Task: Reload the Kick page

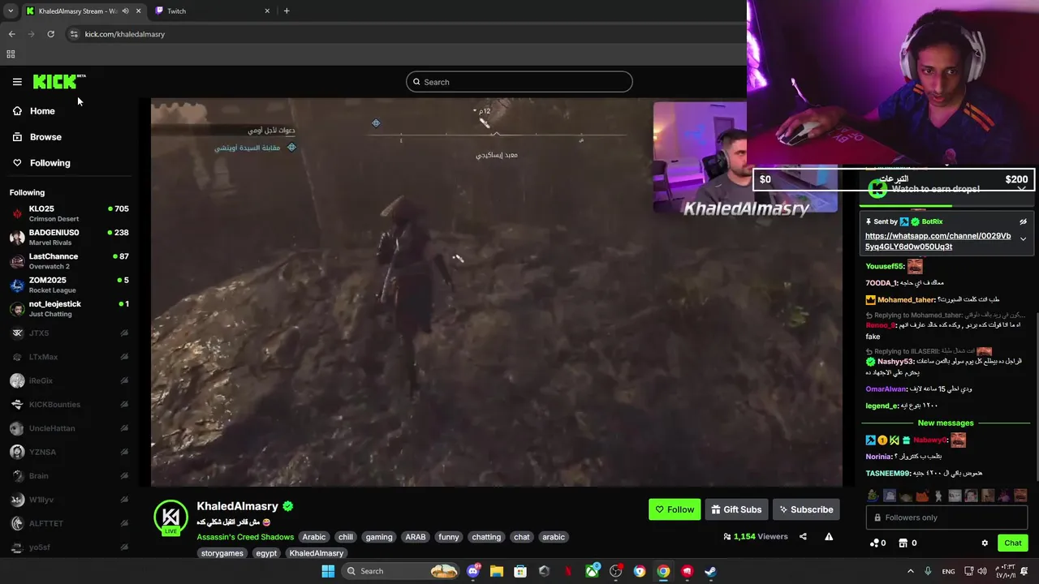Action: click(50, 34)
